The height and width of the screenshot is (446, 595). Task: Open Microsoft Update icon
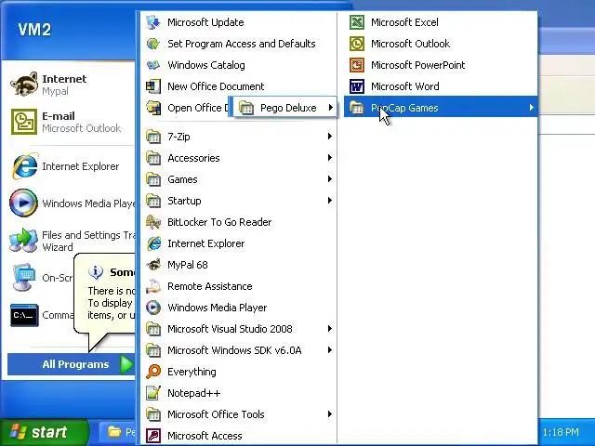pyautogui.click(x=153, y=22)
